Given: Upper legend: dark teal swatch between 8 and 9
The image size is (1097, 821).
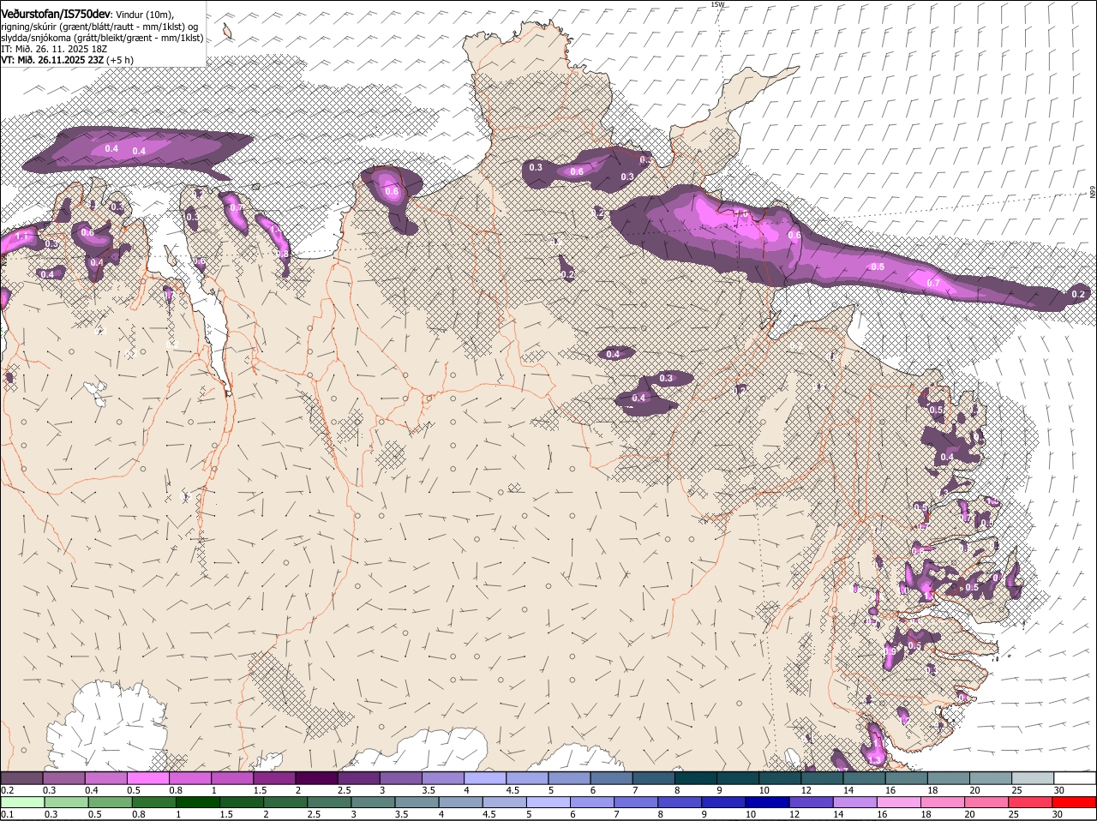Looking at the screenshot, I should pos(696,777).
